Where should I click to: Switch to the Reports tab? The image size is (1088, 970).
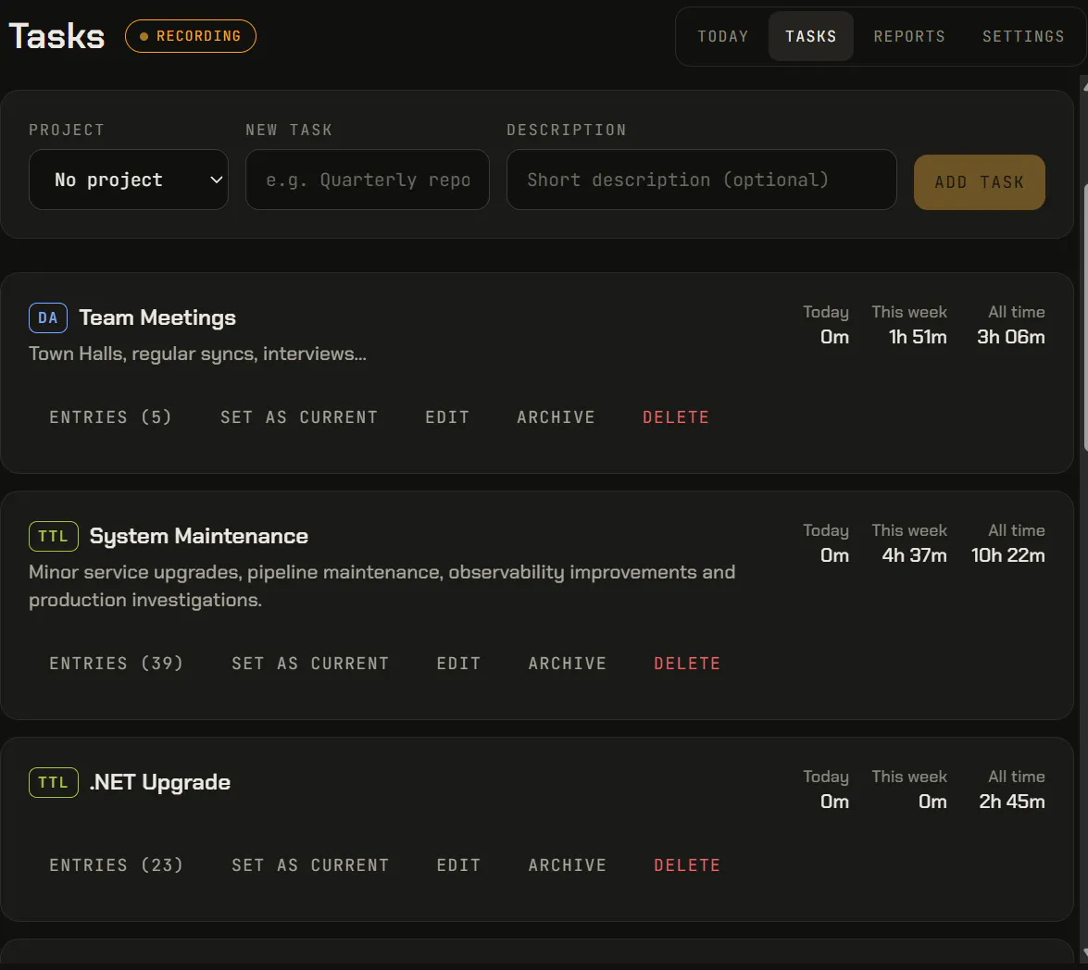click(x=909, y=36)
